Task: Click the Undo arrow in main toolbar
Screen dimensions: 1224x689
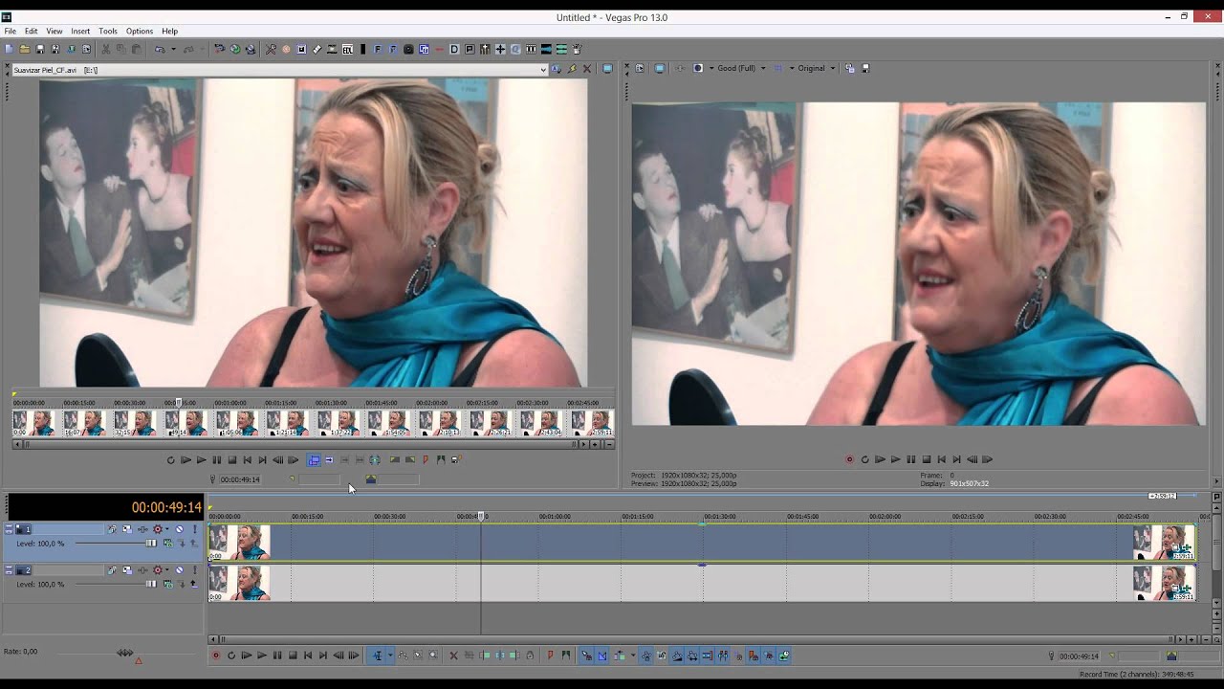Action: coord(160,49)
